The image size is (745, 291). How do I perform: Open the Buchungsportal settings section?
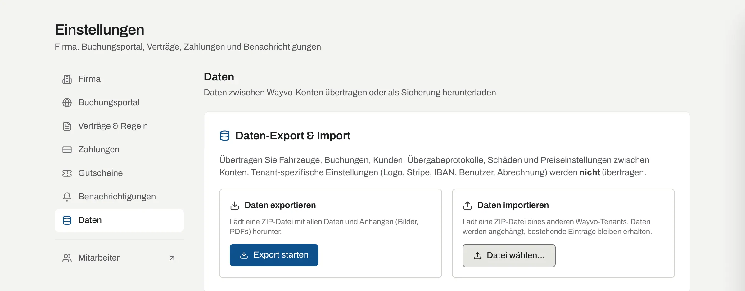tap(119, 102)
